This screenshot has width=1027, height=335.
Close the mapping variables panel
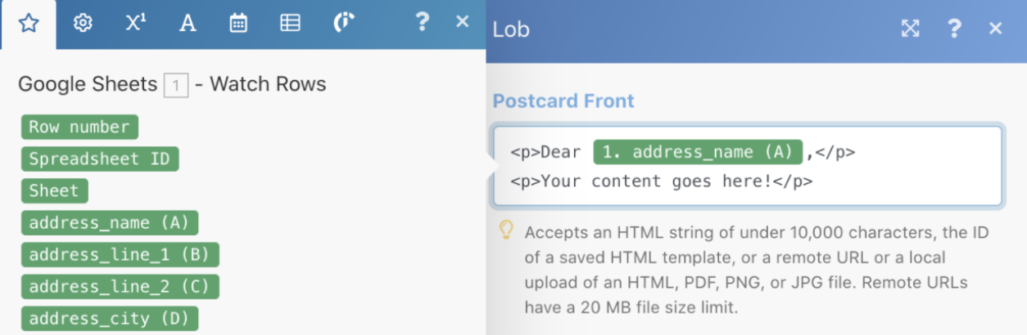[463, 22]
